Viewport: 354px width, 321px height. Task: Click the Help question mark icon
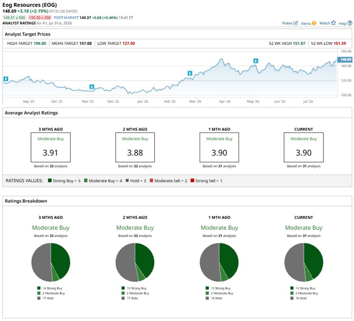350,23
